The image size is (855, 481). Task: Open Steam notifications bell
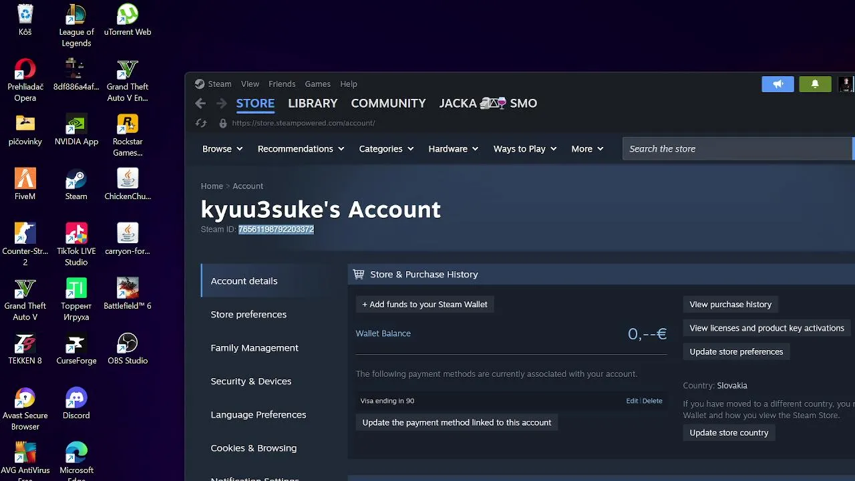point(815,84)
